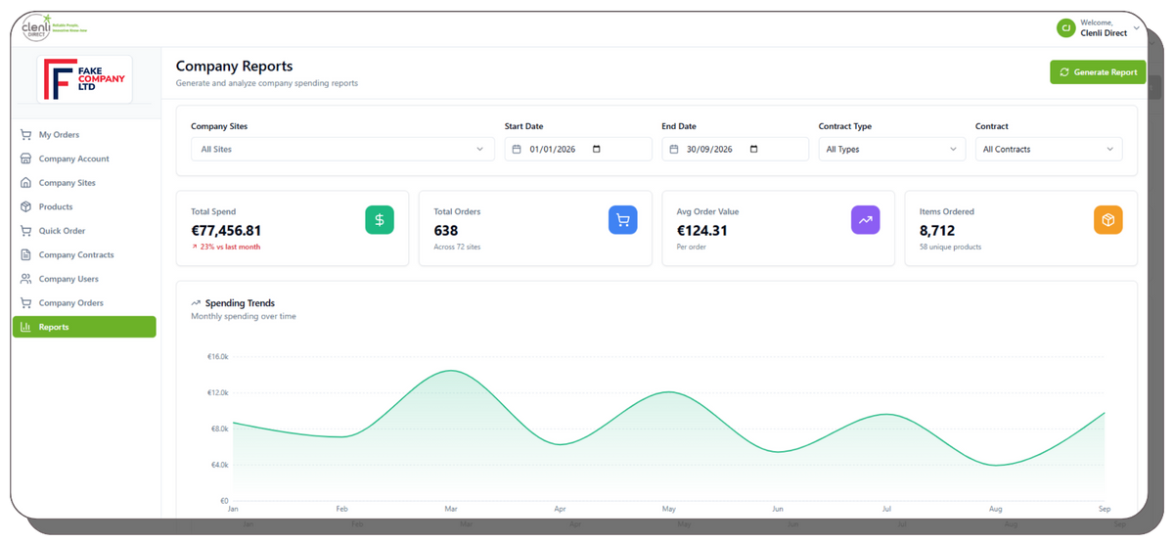Click the May label on chart axis

coord(669,510)
